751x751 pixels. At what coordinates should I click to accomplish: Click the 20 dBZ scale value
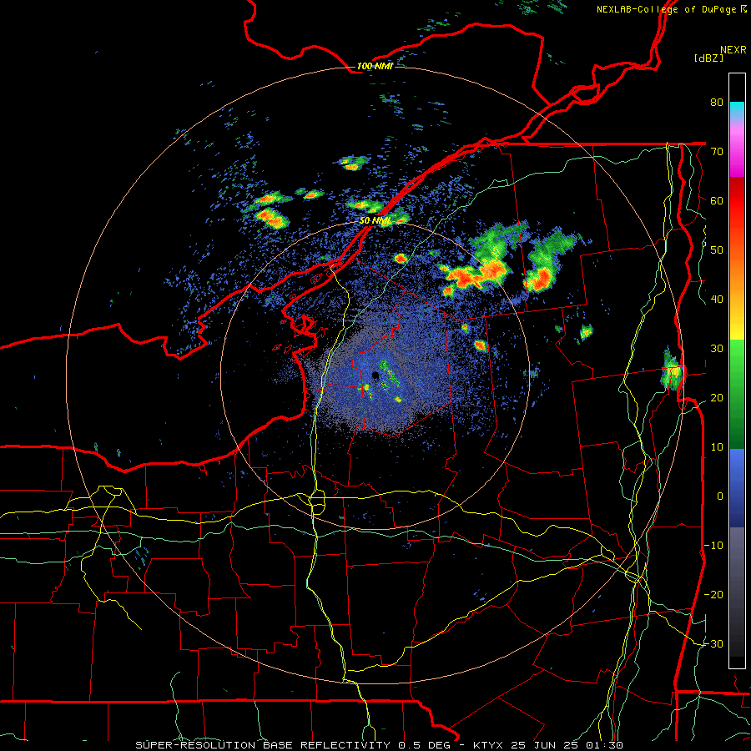[717, 398]
